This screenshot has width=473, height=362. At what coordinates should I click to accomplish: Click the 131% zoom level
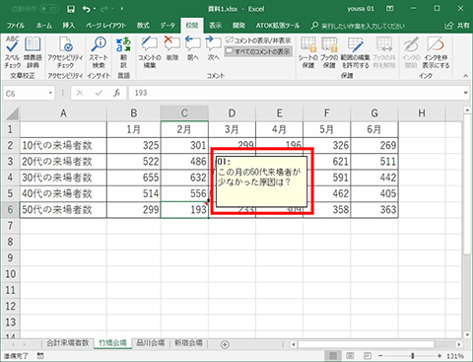(455, 356)
